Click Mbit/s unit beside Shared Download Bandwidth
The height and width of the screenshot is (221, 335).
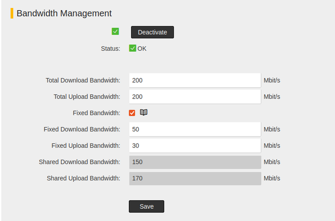point(272,162)
